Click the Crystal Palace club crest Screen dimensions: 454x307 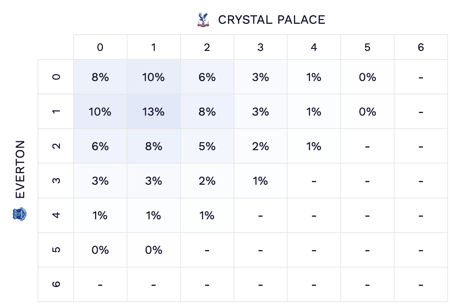click(203, 20)
